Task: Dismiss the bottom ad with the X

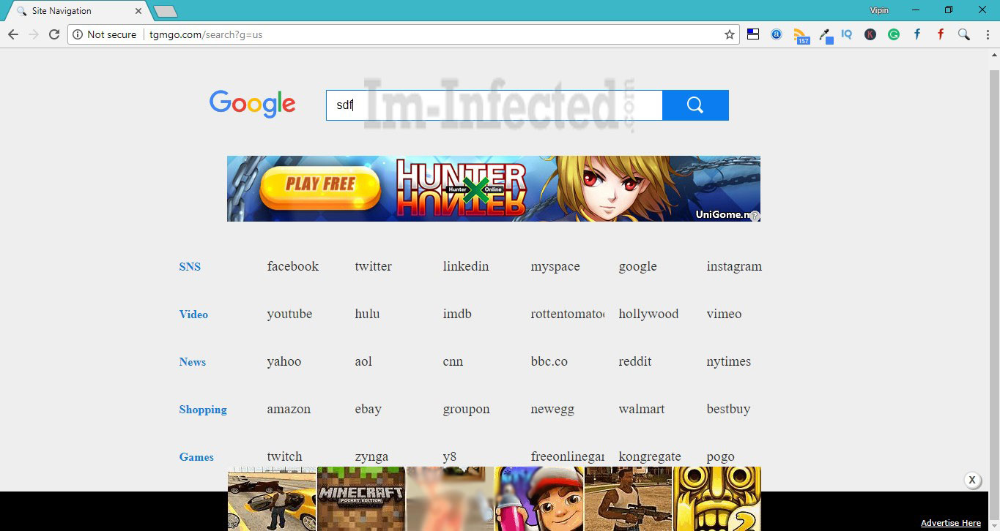Action: [972, 480]
